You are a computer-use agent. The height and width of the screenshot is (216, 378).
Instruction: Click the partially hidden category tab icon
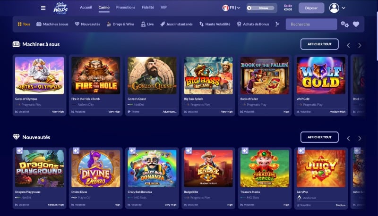click(277, 24)
